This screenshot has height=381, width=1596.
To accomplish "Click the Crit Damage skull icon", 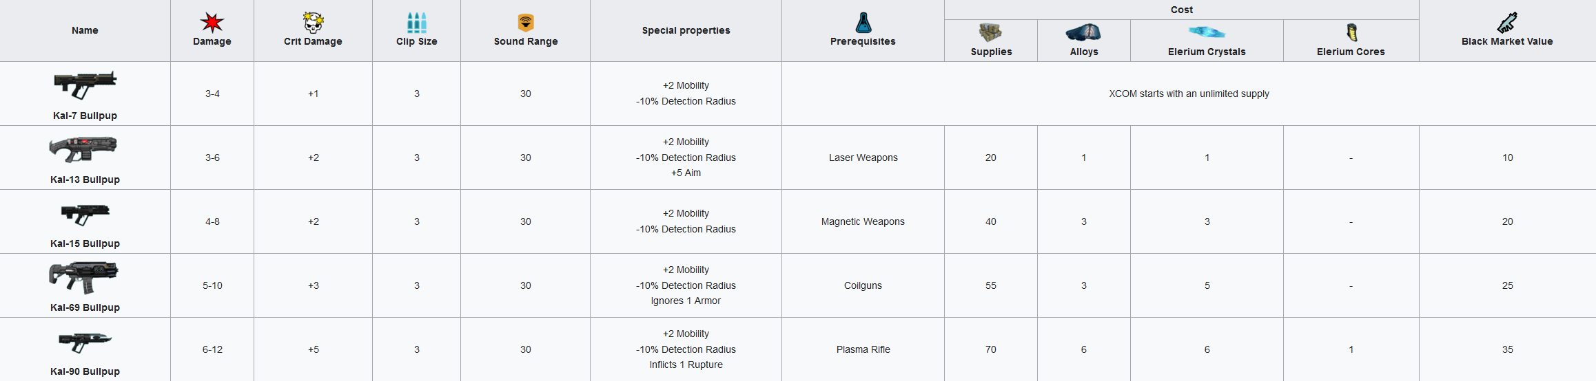I will click(313, 23).
